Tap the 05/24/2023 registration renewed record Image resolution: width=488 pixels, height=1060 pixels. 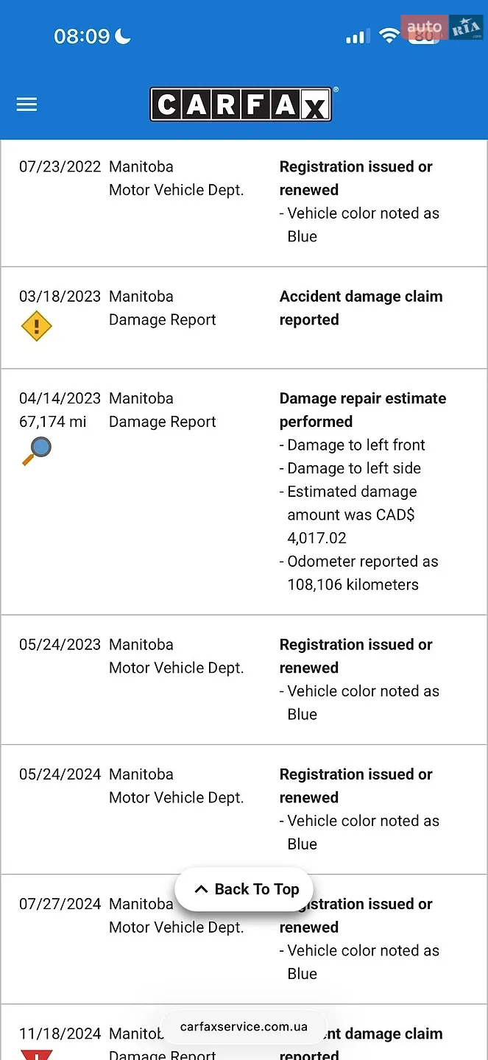pos(244,679)
